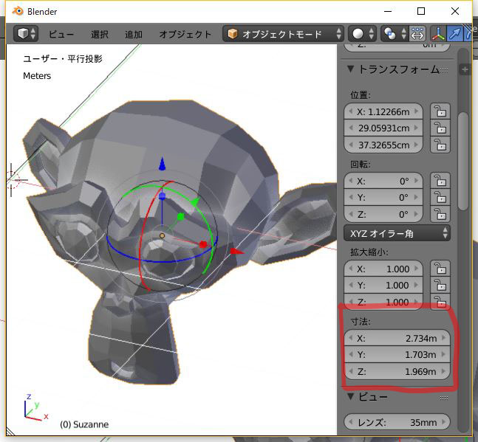Click the (0) Suzanne object label
The height and width of the screenshot is (442, 478).
click(x=84, y=424)
